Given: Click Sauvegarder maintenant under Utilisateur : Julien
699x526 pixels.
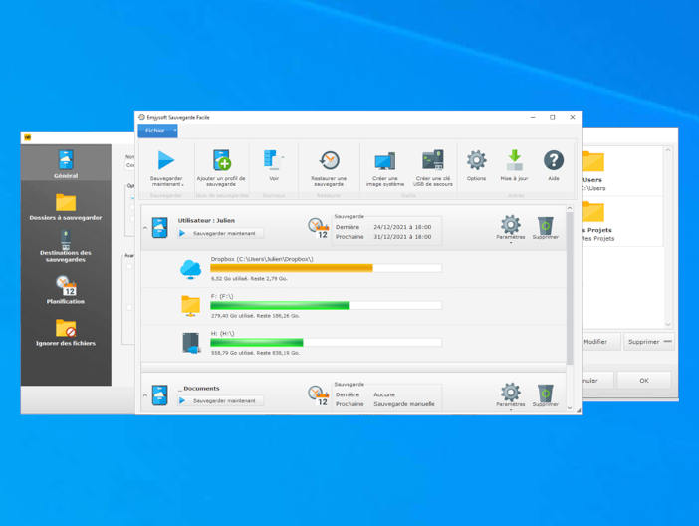Looking at the screenshot, I should tap(221, 233).
